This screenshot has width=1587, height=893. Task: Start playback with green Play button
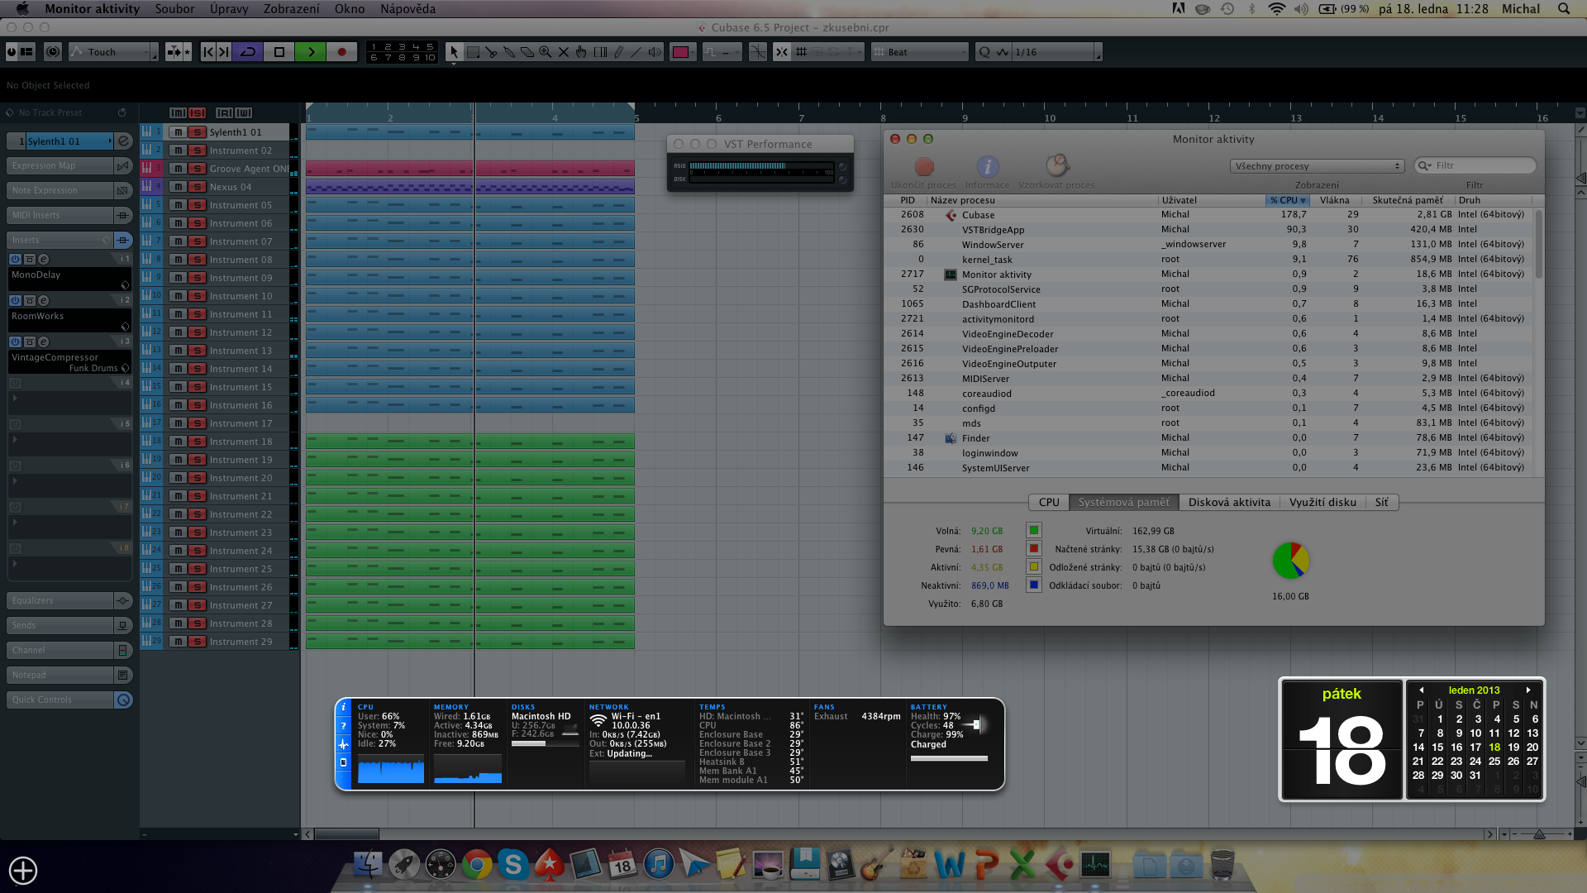click(311, 52)
